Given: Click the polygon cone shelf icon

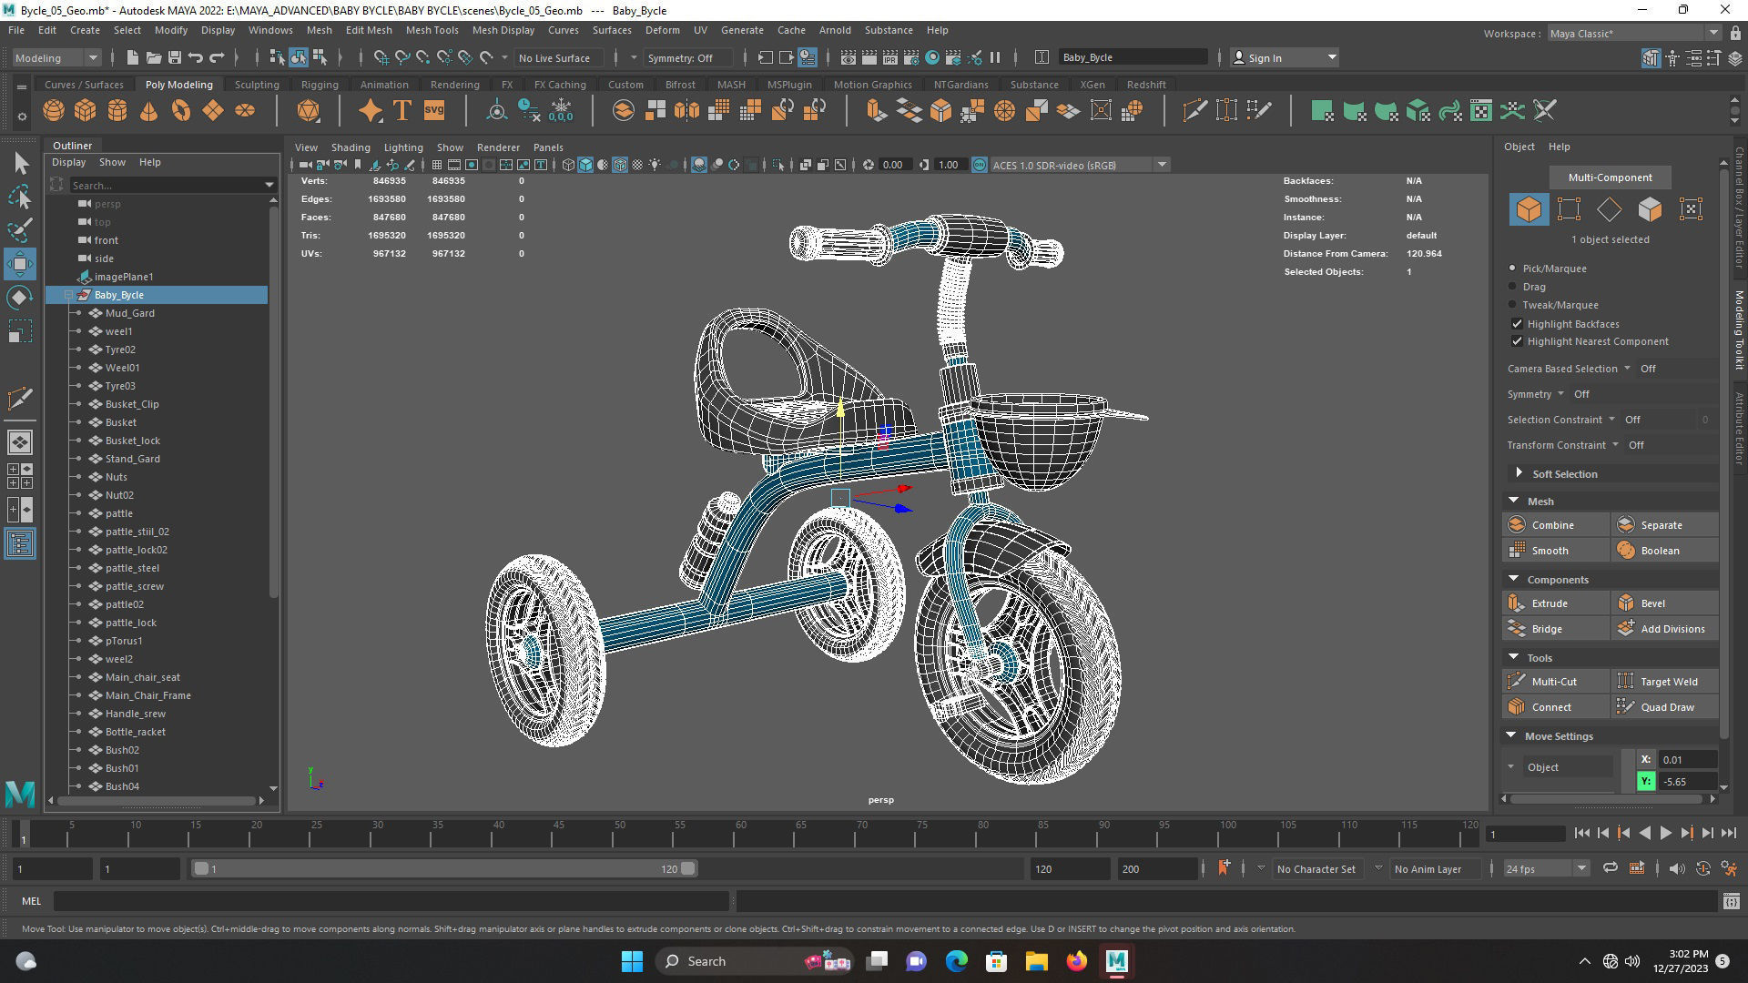Looking at the screenshot, I should [x=149, y=111].
